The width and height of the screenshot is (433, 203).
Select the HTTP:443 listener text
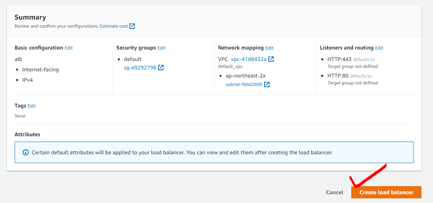[x=339, y=59]
